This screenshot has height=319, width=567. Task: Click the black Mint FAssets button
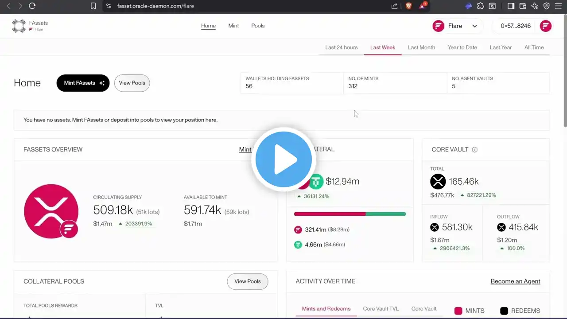click(83, 83)
